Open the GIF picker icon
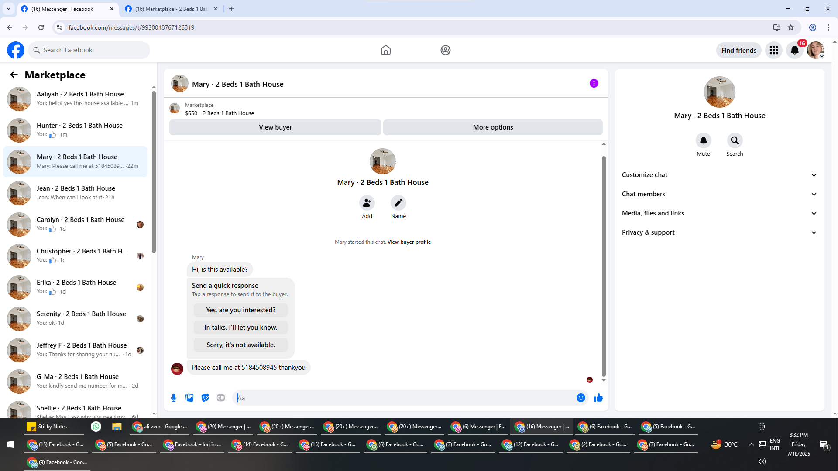The height and width of the screenshot is (471, 838). 221,398
